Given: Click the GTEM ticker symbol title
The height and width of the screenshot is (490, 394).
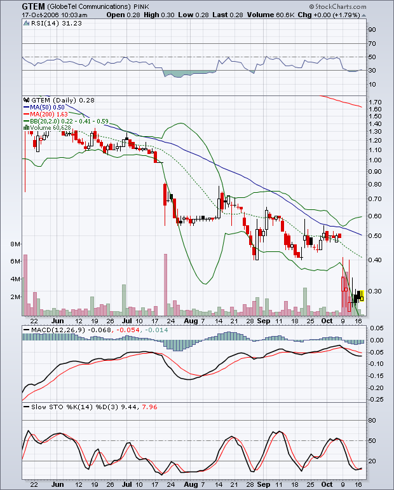Looking at the screenshot, I should pyautogui.click(x=34, y=6).
